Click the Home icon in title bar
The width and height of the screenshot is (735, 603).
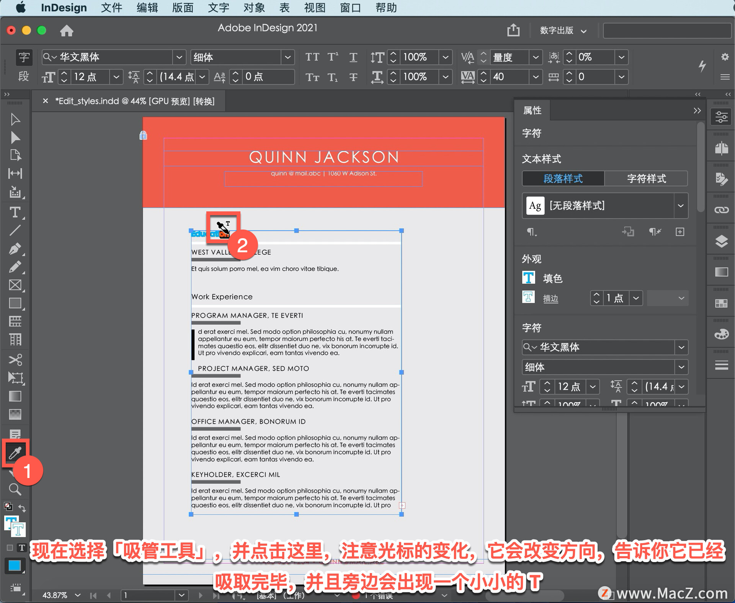point(67,31)
